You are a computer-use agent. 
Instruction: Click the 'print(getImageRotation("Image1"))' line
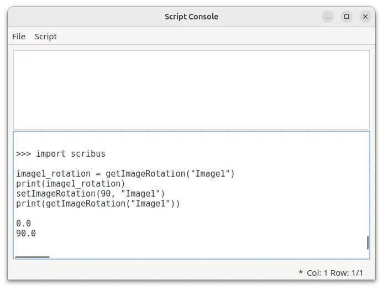[x=98, y=204]
